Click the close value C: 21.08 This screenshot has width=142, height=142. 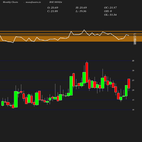click(x=53, y=11)
